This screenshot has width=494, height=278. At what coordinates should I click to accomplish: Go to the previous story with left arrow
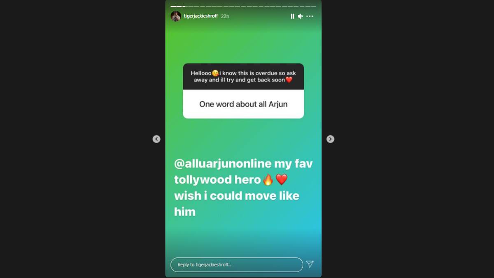tap(156, 139)
